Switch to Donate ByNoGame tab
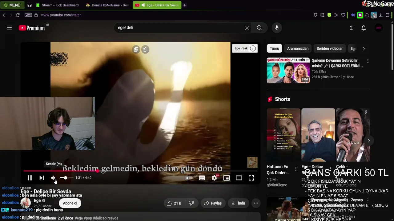 [107, 5]
